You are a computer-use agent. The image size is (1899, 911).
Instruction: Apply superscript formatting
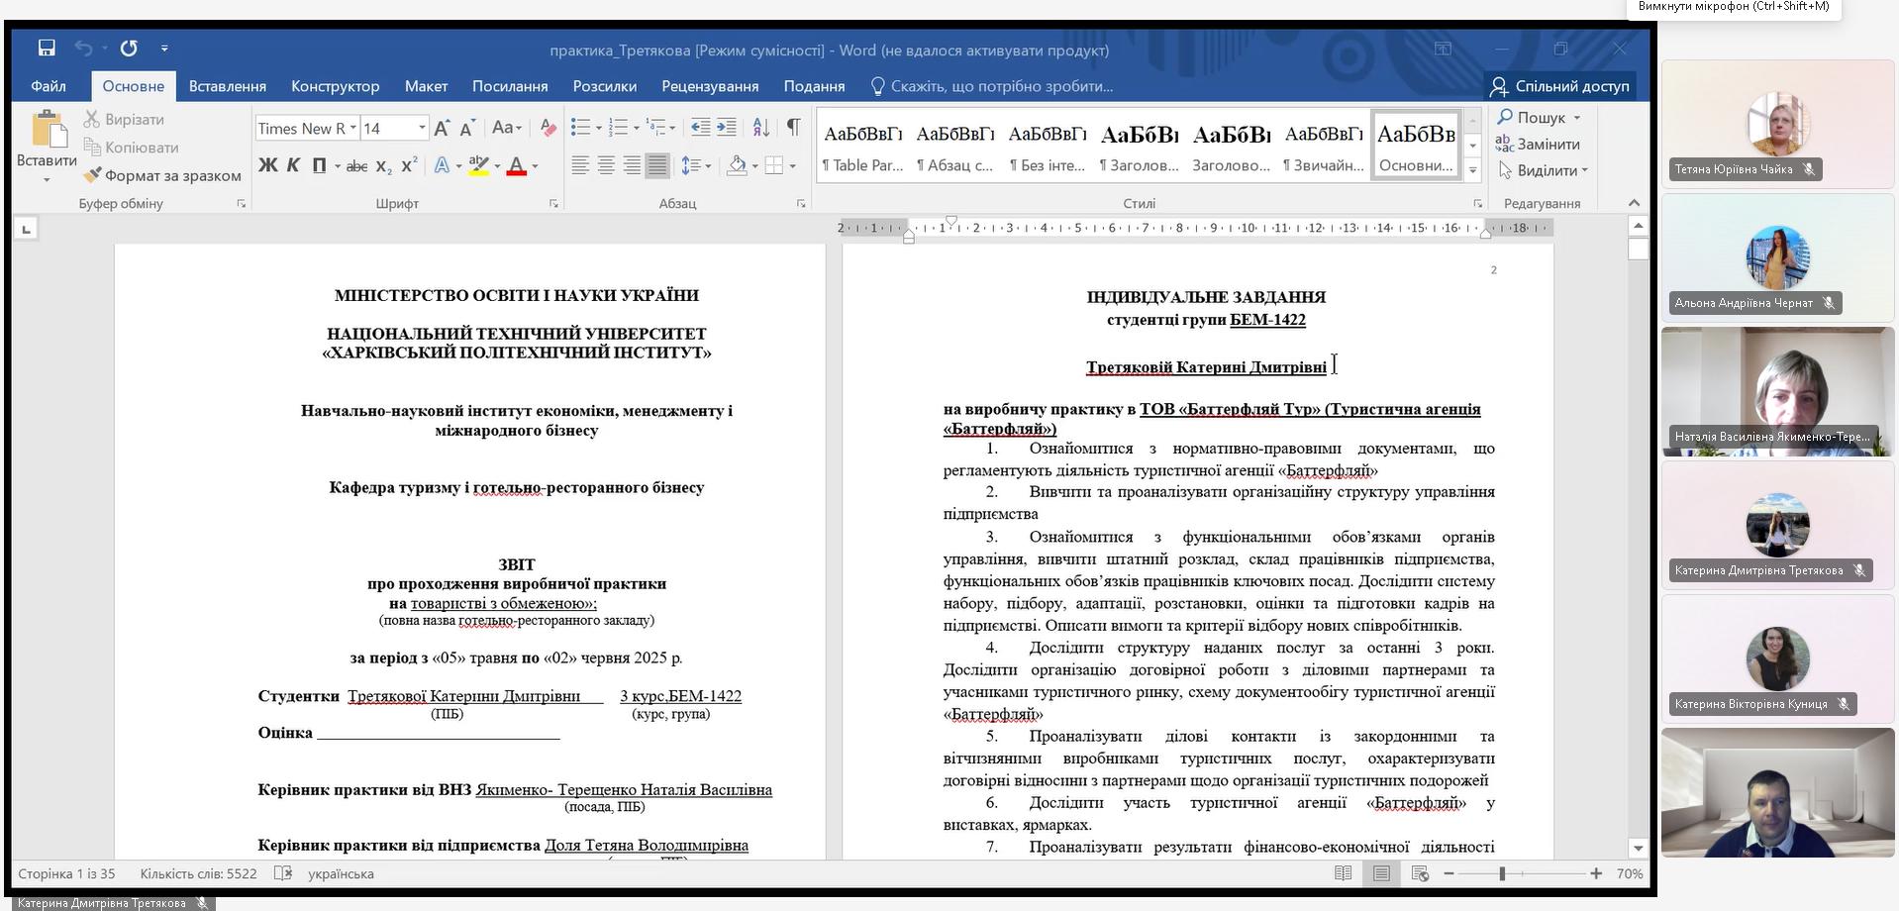click(x=409, y=165)
